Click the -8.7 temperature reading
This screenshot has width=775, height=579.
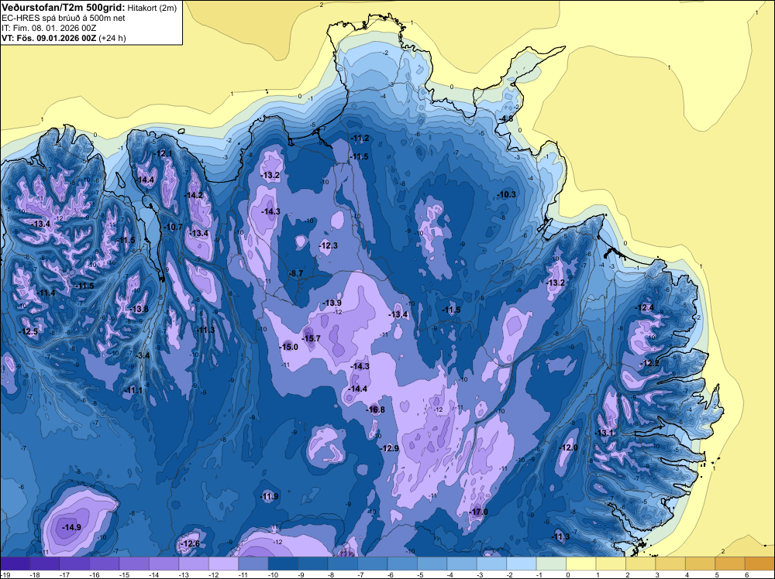point(296,273)
